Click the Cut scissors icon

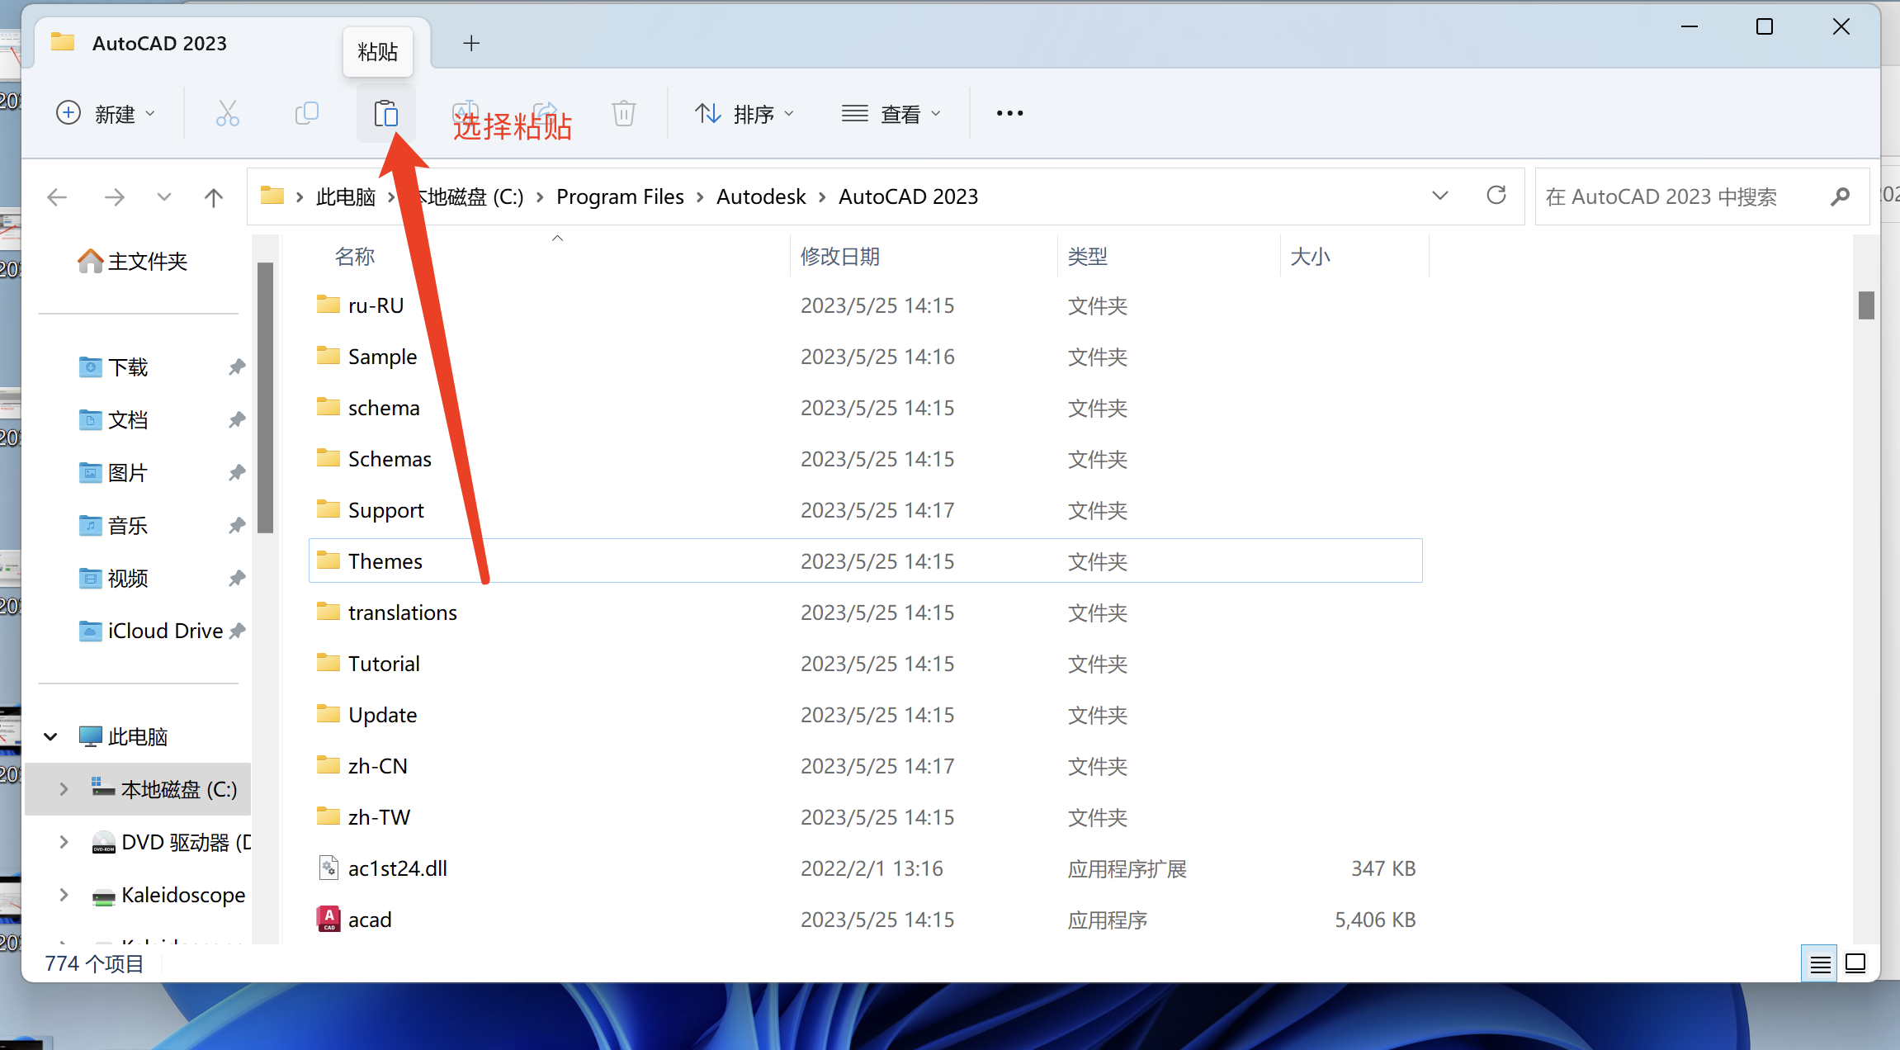[227, 113]
